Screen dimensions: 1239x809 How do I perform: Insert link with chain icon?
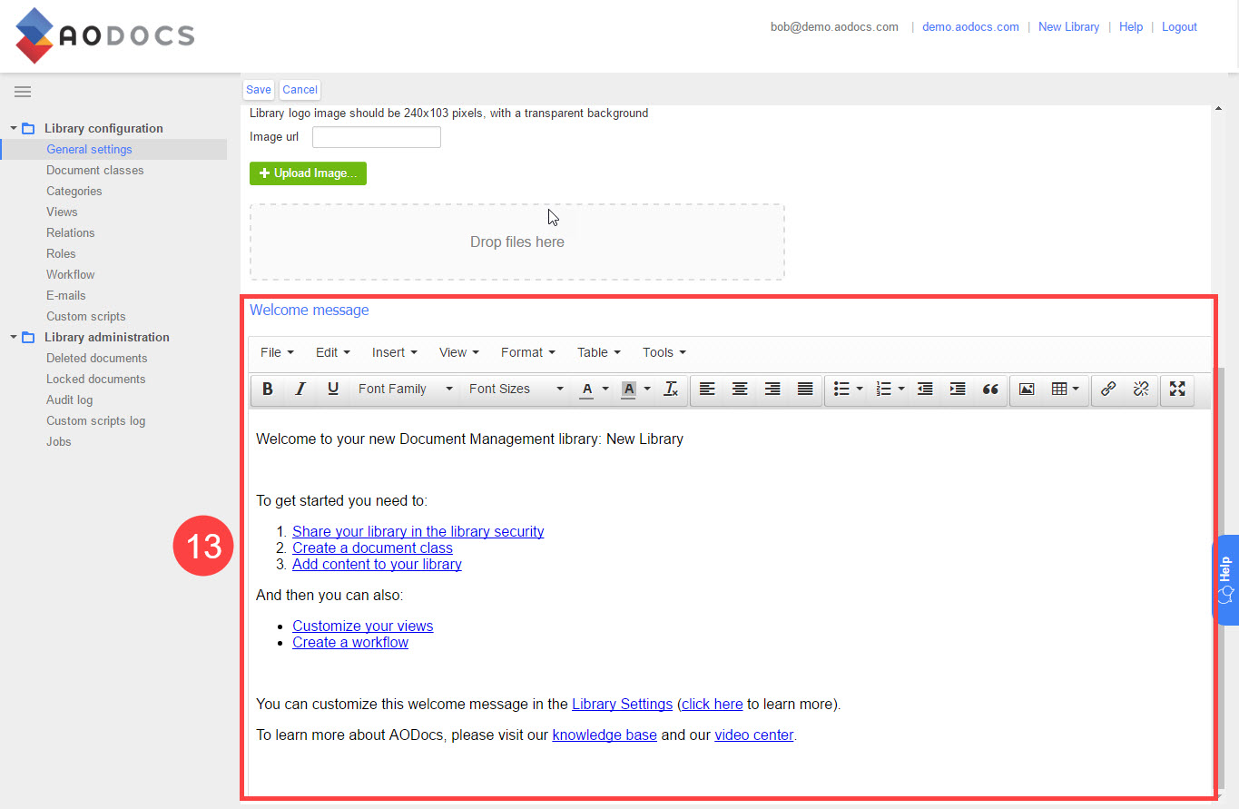click(1108, 389)
